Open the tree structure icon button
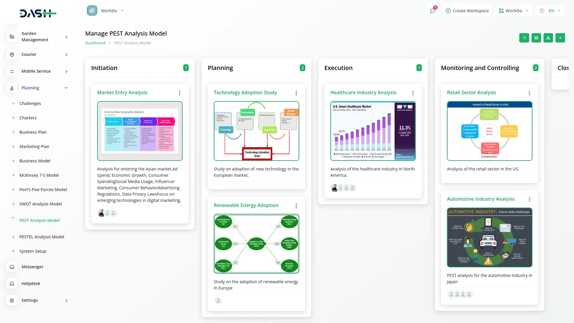The image size is (574, 323). click(548, 38)
